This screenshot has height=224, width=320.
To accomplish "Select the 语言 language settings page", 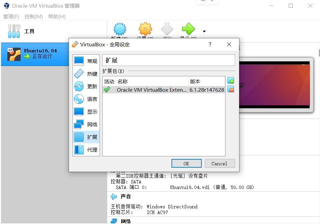I will [x=86, y=99].
